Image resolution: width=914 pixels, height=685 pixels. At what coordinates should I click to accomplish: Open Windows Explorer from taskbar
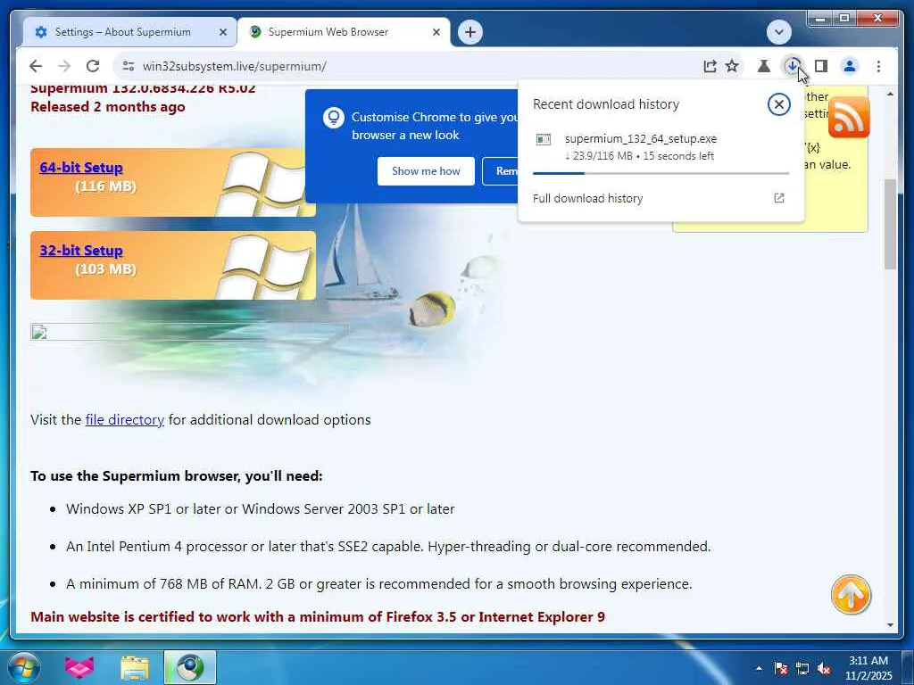click(135, 667)
